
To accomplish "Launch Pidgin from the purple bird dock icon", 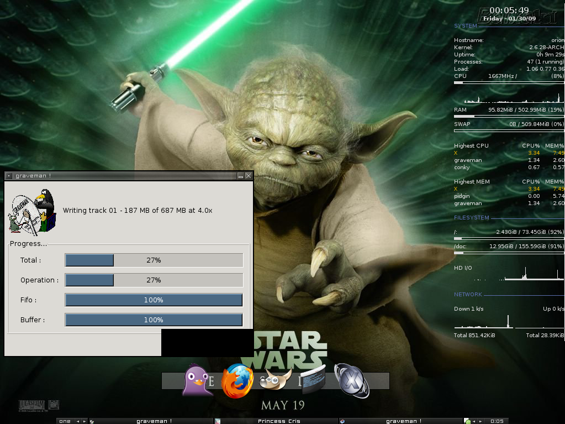I will 197,380.
